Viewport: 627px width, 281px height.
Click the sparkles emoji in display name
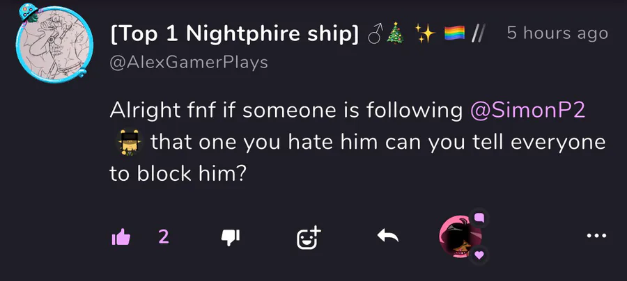425,33
